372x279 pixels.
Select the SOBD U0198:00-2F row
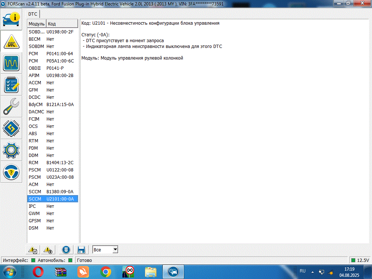pos(53,32)
